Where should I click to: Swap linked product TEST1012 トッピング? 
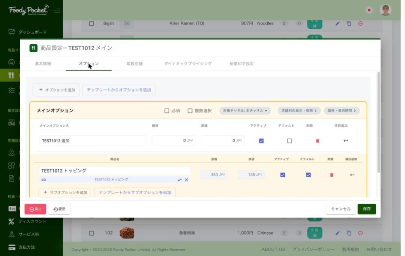pos(180,180)
